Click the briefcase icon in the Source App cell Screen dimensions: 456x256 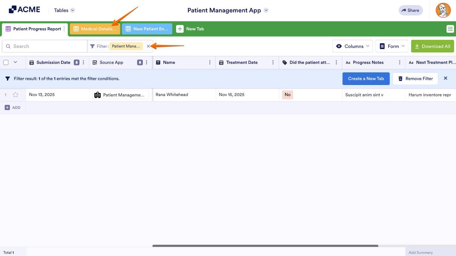click(x=97, y=94)
